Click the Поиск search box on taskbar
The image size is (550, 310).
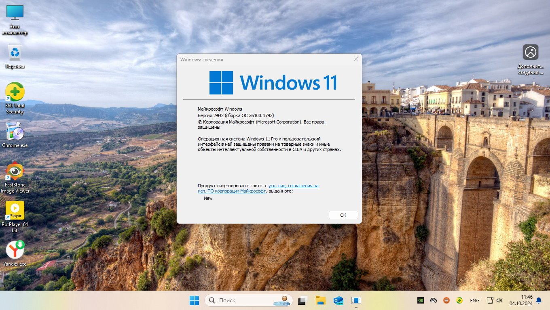[x=248, y=300]
